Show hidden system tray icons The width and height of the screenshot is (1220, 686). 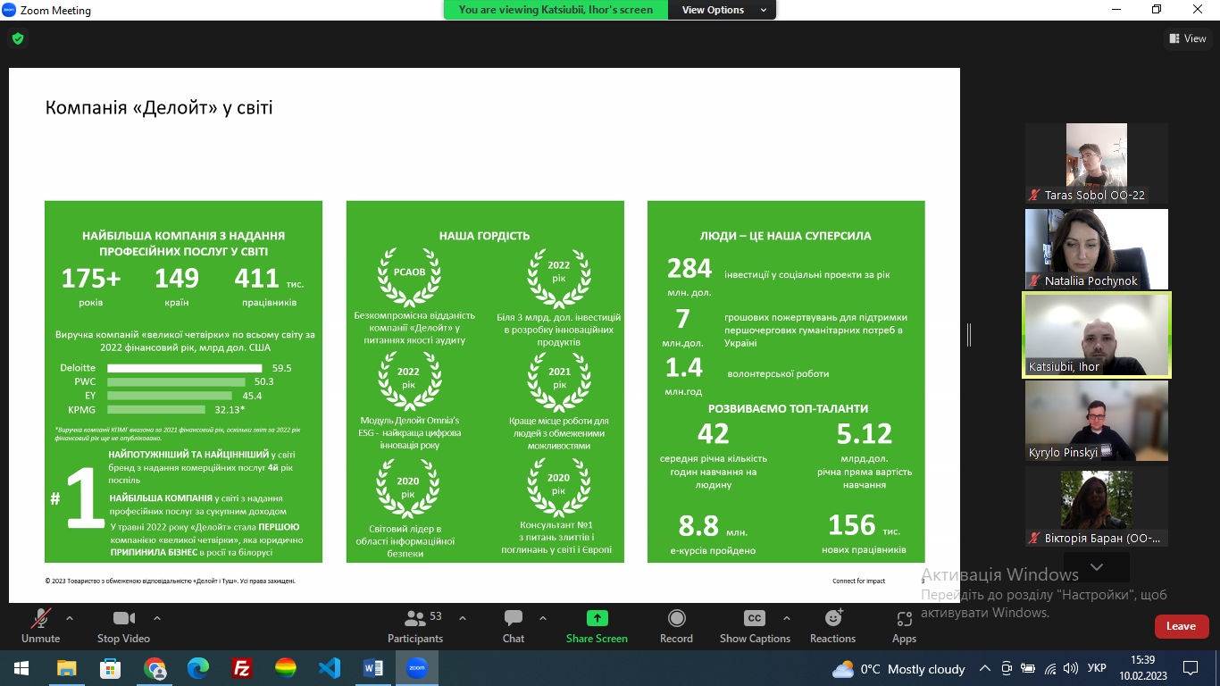(985, 668)
